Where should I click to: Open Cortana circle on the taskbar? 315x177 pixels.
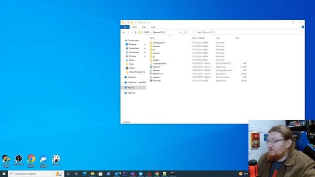point(68,174)
